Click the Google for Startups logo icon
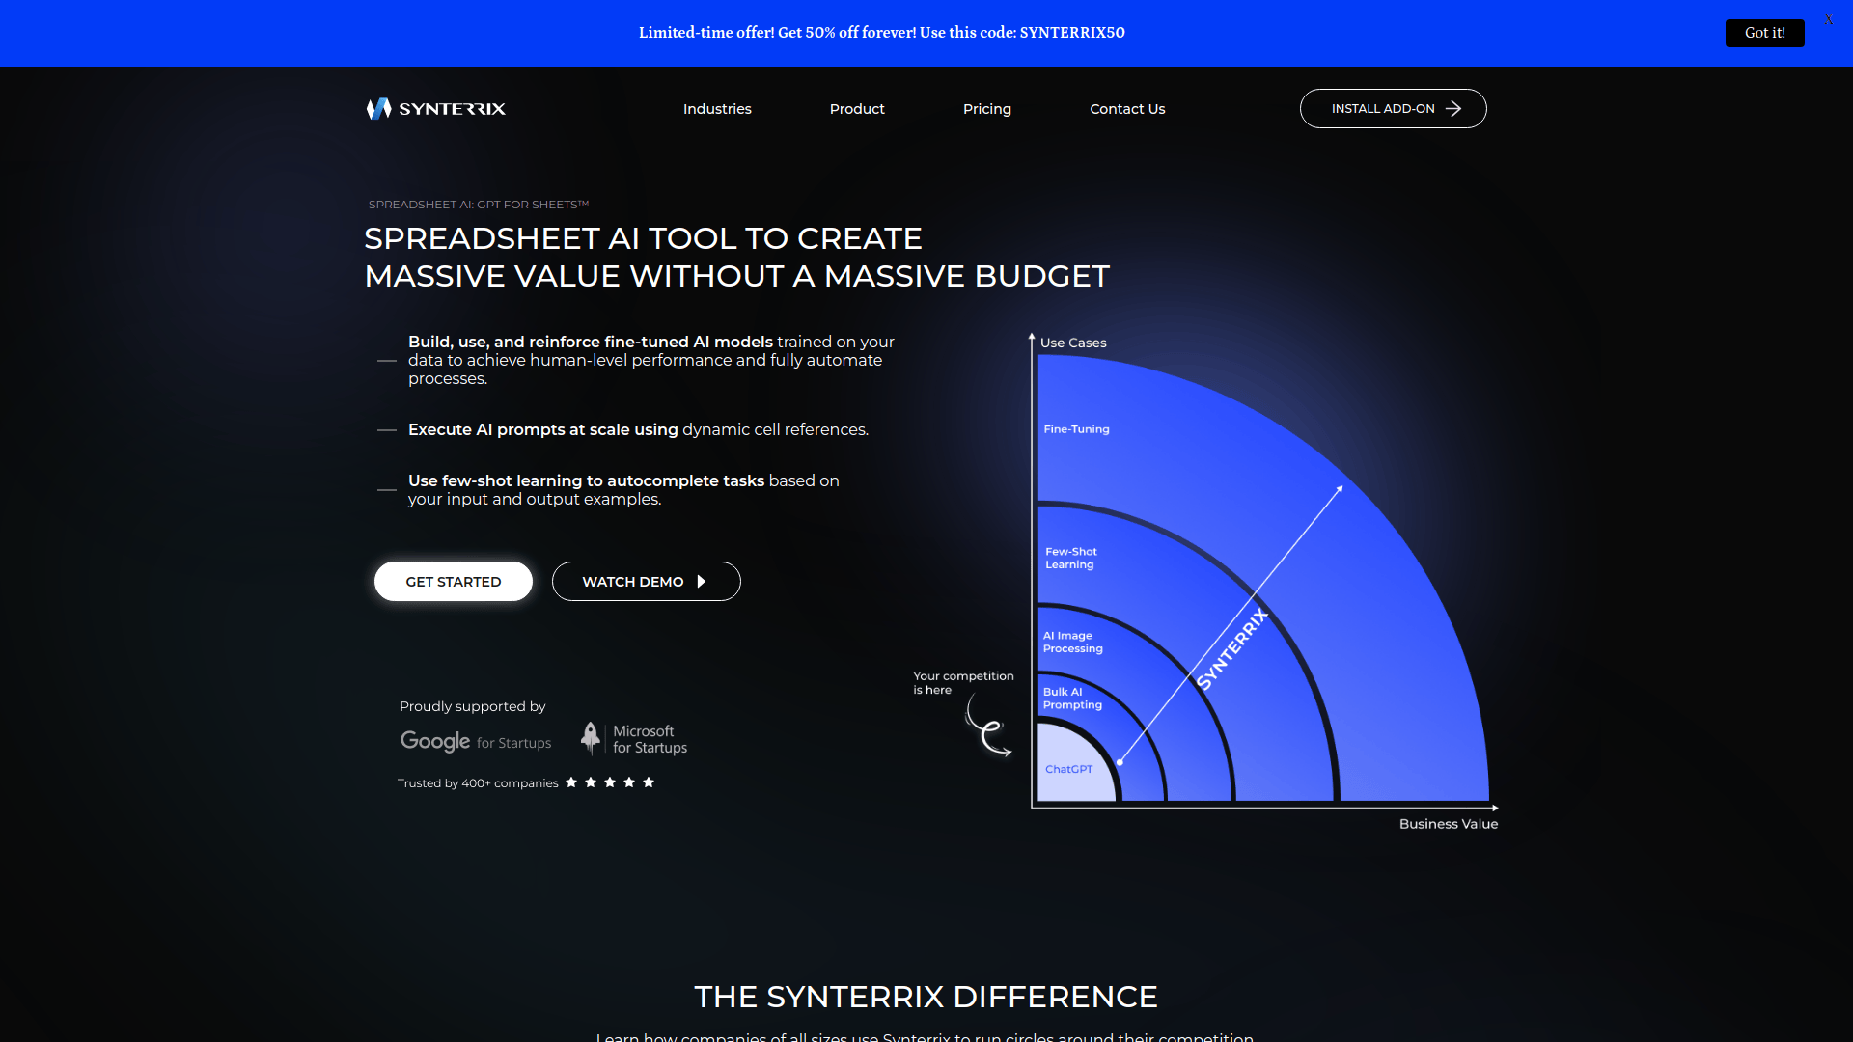 click(475, 738)
